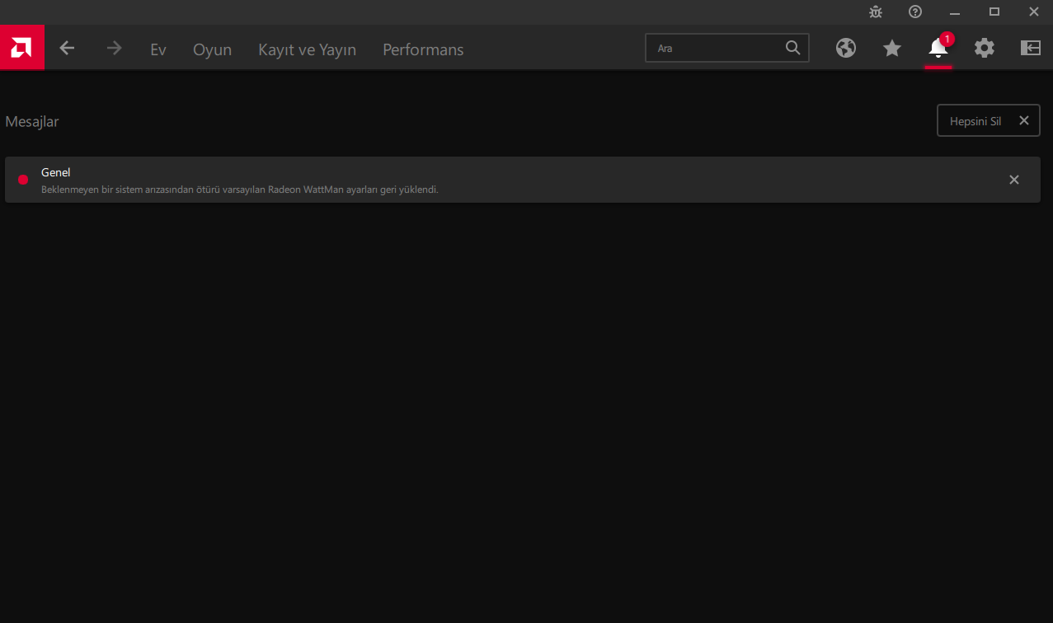This screenshot has width=1053, height=623.
Task: Go forward with the right arrow
Action: pos(115,49)
